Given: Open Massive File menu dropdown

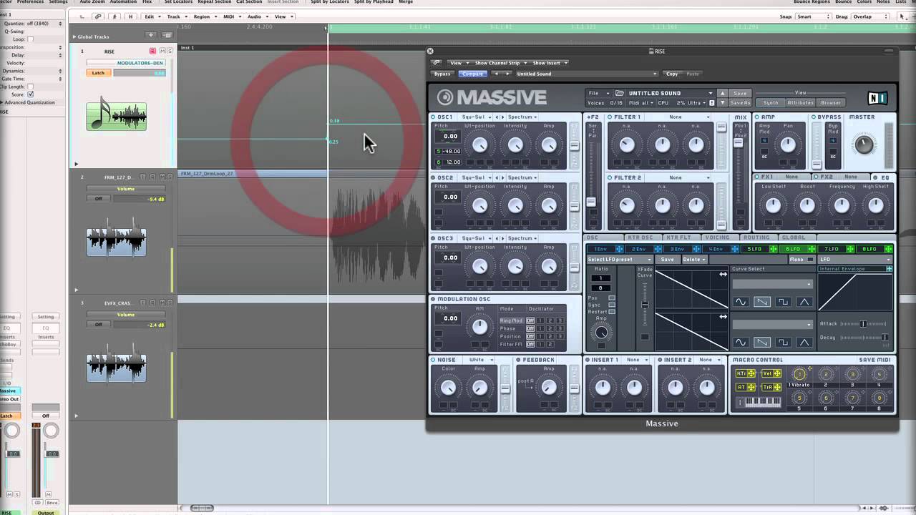Looking at the screenshot, I should (599, 93).
